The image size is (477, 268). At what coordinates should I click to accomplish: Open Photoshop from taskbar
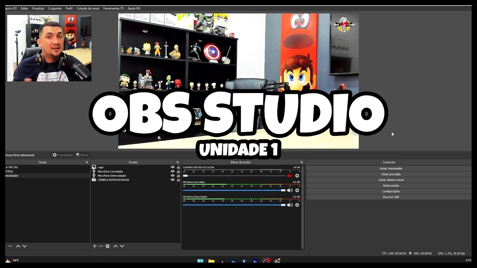(233, 261)
